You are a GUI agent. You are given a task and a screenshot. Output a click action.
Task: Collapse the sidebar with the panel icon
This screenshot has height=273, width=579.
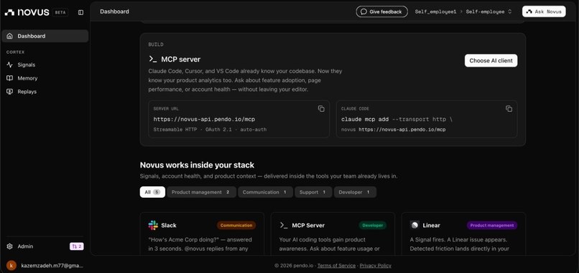coord(81,12)
